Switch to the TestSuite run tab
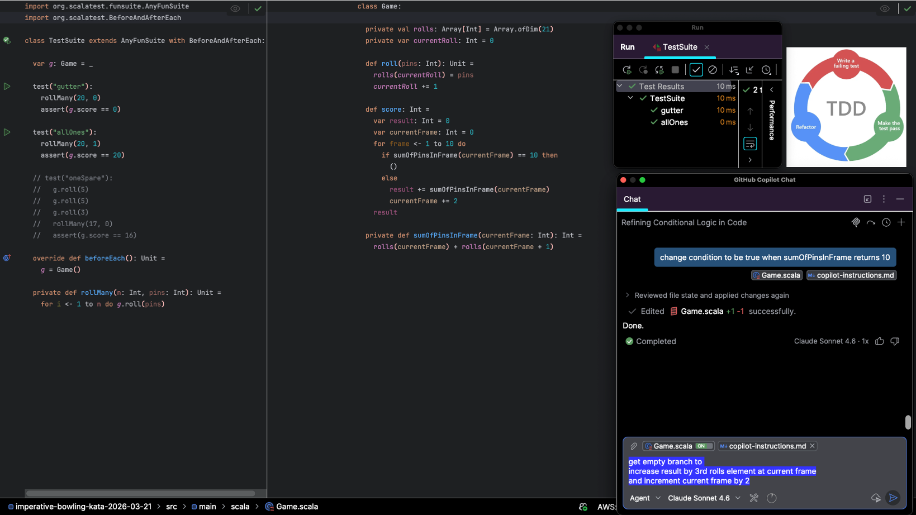 tap(680, 47)
